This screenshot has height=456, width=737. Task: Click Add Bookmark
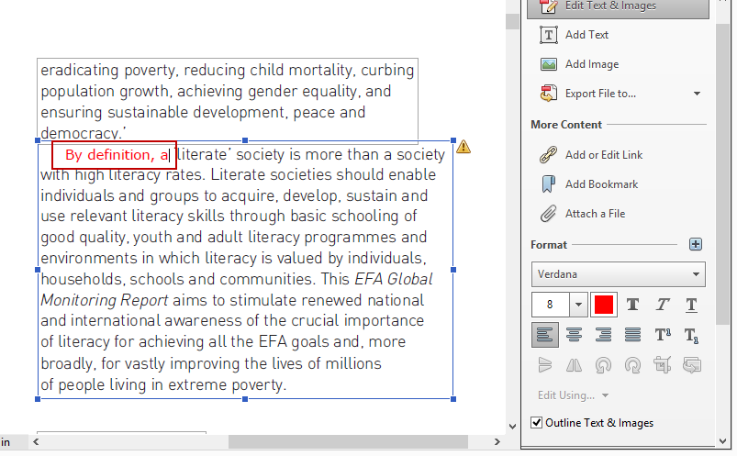pos(602,184)
